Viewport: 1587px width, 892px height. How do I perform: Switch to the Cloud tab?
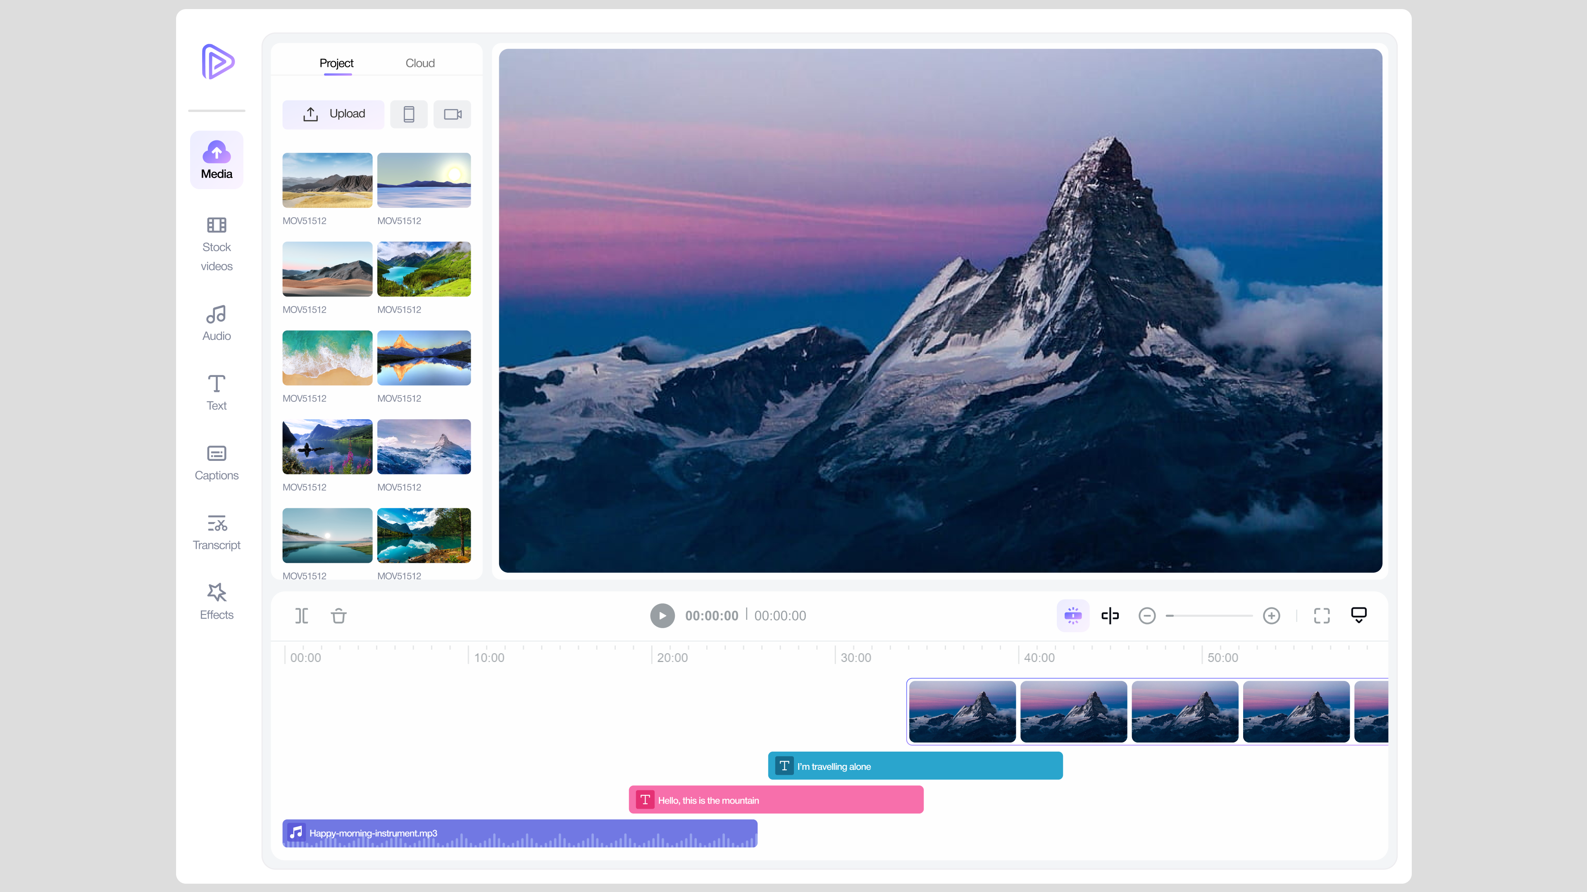[x=419, y=63]
